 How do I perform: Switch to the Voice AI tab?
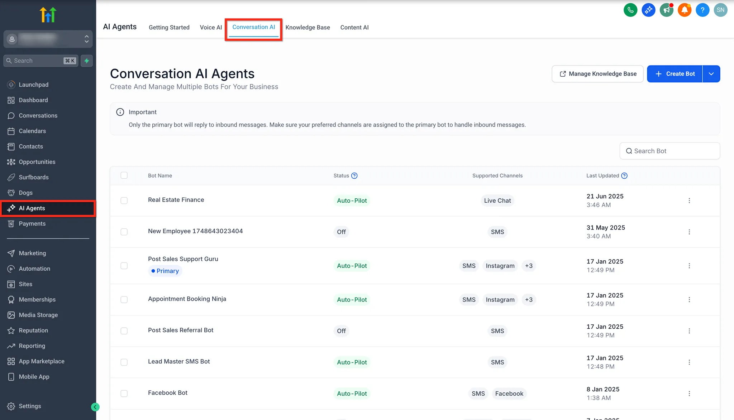[211, 28]
